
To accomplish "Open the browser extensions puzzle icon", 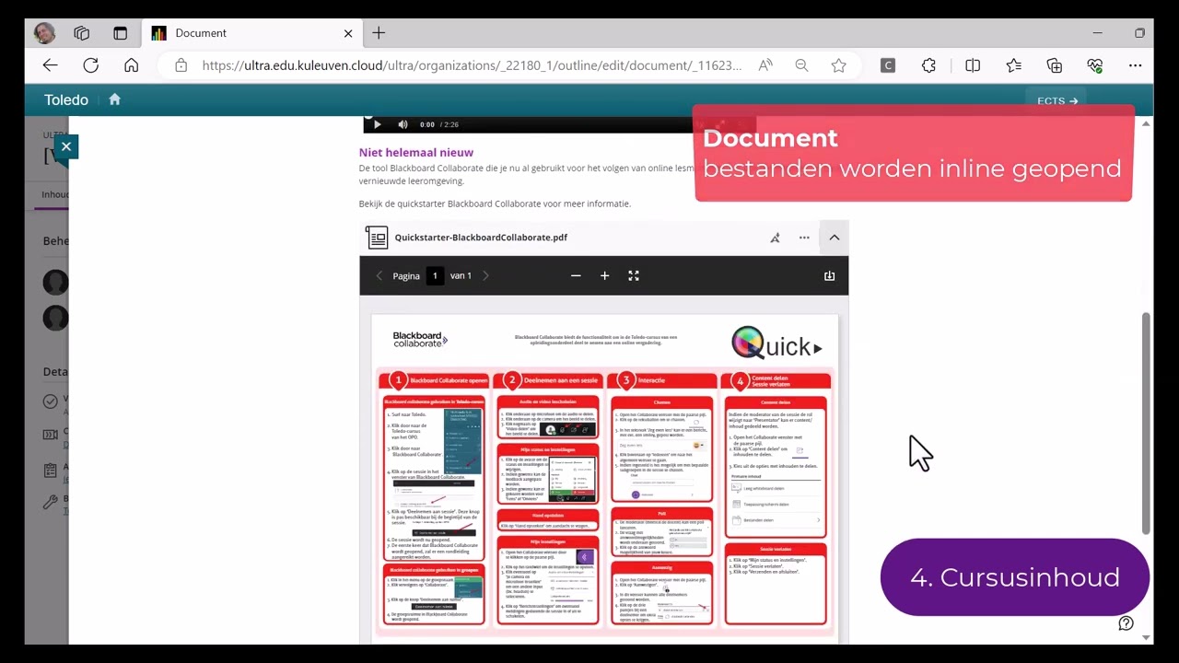I will [928, 65].
